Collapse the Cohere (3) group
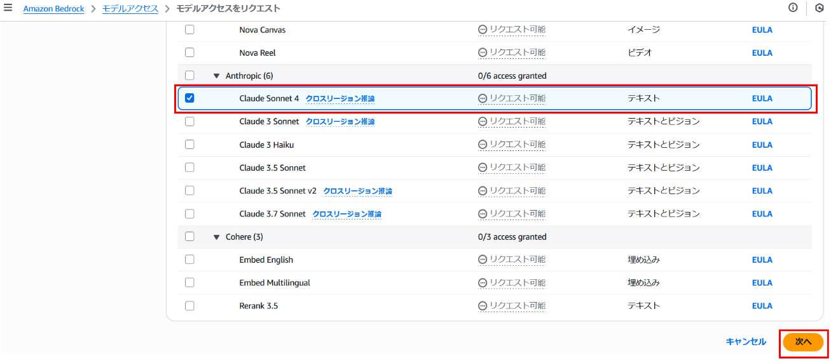831x361 pixels. click(x=216, y=237)
